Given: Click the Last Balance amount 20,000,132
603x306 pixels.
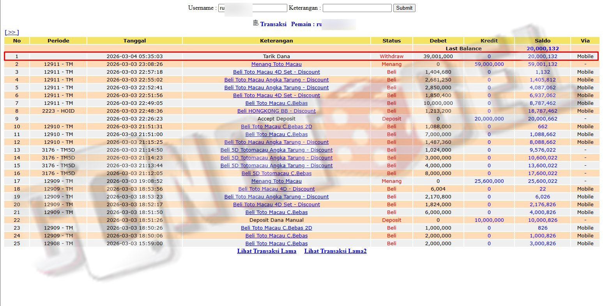Looking at the screenshot, I should point(543,49).
